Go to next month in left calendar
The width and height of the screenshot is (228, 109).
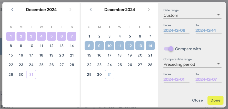pos(70,10)
